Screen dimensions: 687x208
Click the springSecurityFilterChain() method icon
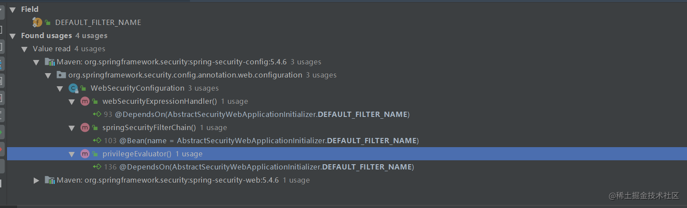point(85,127)
